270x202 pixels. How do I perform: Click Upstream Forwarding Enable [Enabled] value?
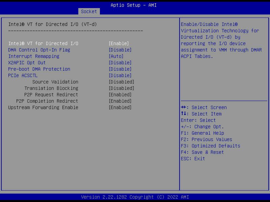[120, 107]
